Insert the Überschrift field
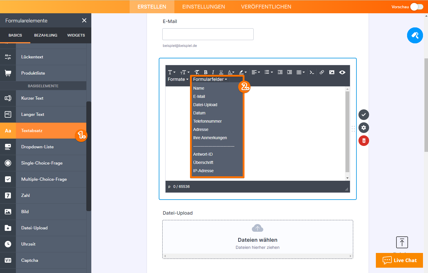Viewport: 428px width, 273px height. pyautogui.click(x=217, y=162)
